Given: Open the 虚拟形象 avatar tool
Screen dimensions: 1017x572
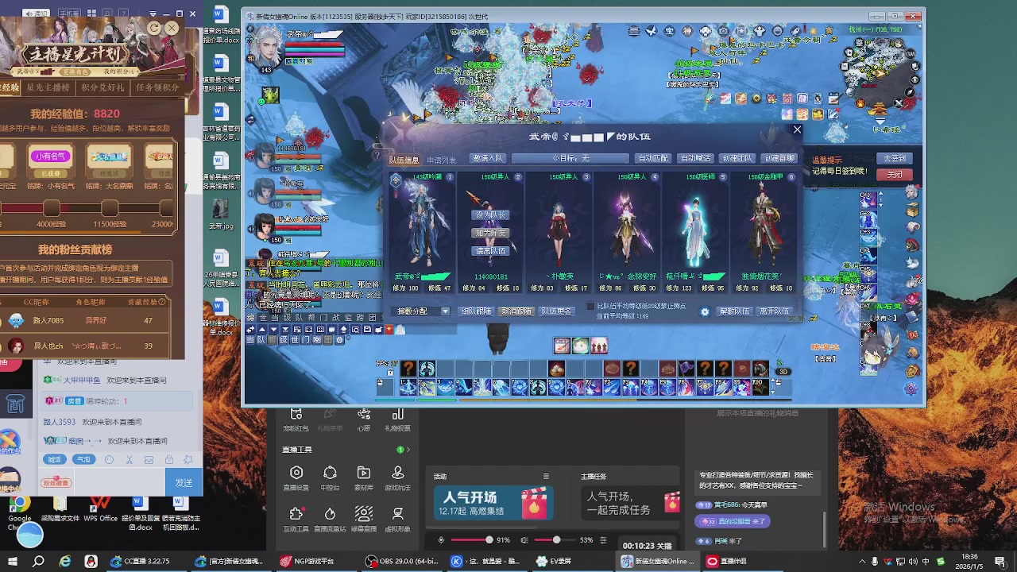Looking at the screenshot, I should click(398, 520).
